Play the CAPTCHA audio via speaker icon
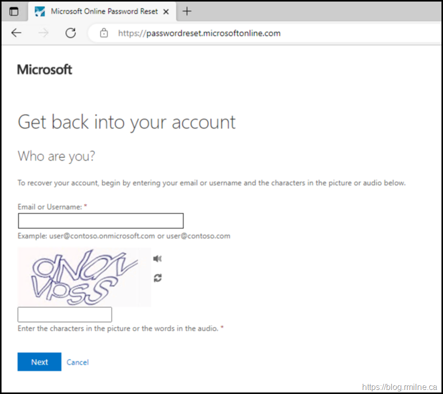The height and width of the screenshot is (394, 443). tap(157, 259)
